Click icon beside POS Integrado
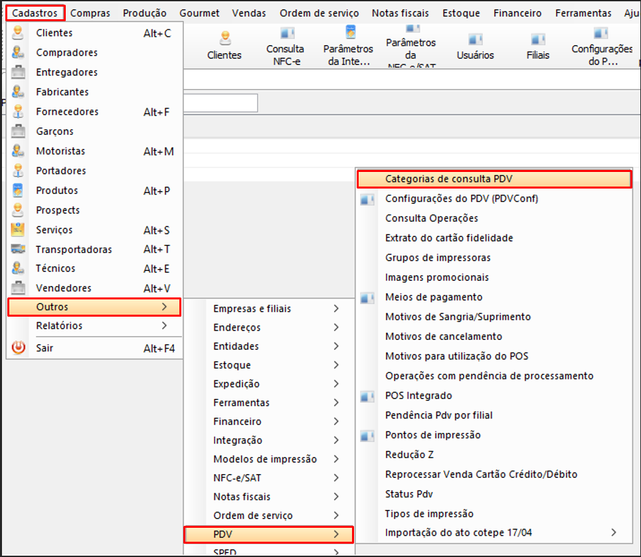The height and width of the screenshot is (557, 641). (367, 396)
